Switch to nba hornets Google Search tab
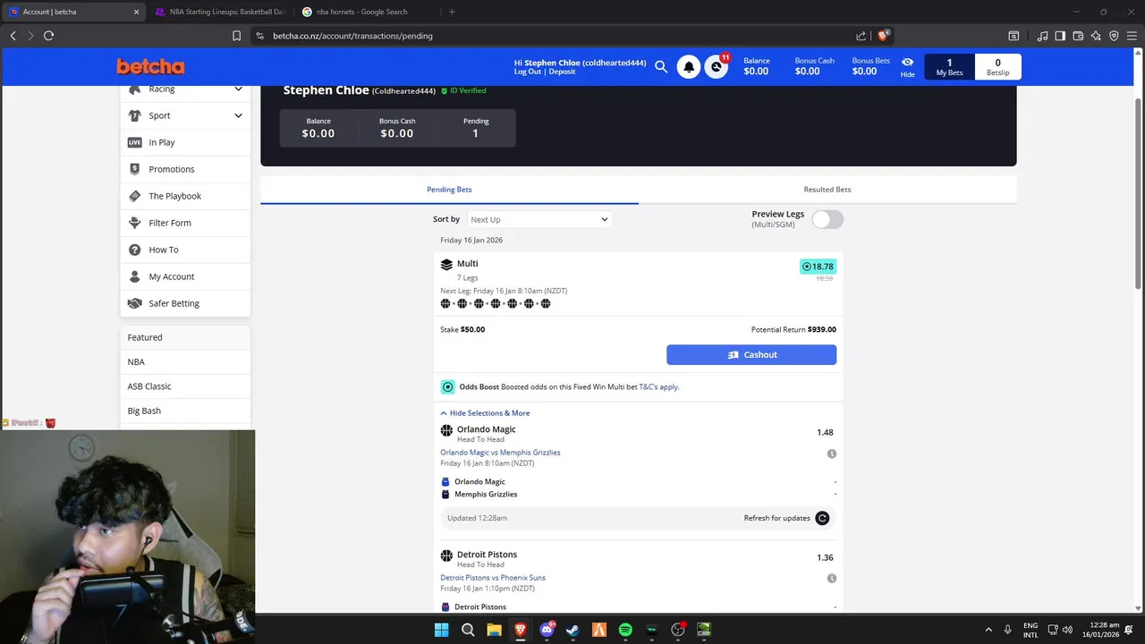Viewport: 1145px width, 644px height. [x=367, y=12]
